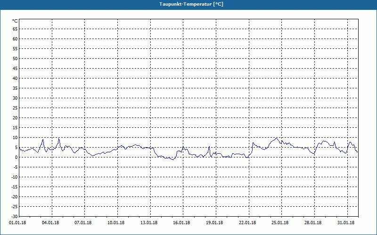Click the 35 y-axis label
The height and width of the screenshot is (235, 377).
pos(15,88)
